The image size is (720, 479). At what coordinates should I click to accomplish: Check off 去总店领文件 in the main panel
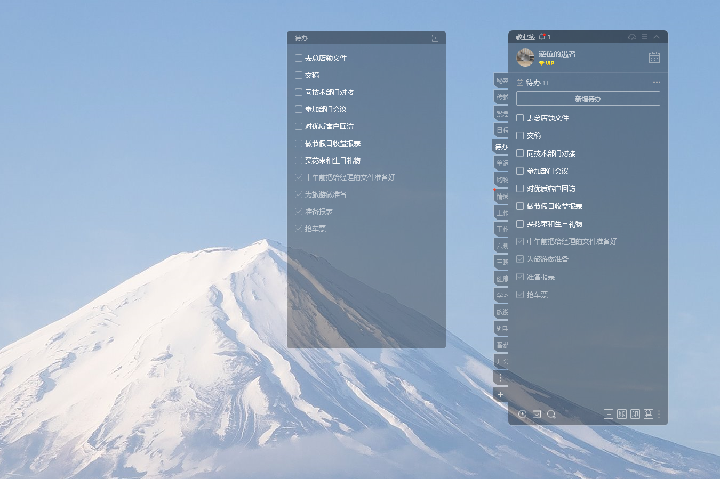click(520, 118)
